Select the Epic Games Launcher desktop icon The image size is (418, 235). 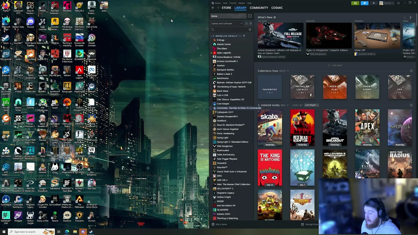pos(6,87)
